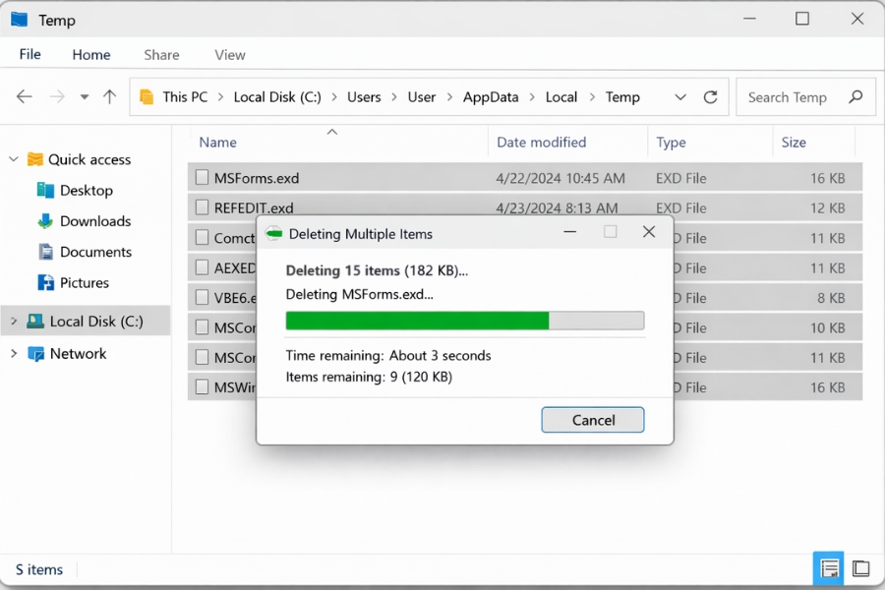Click the back navigation arrow
This screenshot has width=885, height=590.
coord(24,96)
